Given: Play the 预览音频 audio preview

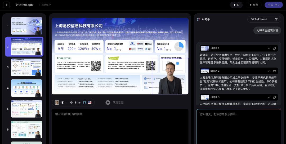Looking at the screenshot, I should pos(108,102).
